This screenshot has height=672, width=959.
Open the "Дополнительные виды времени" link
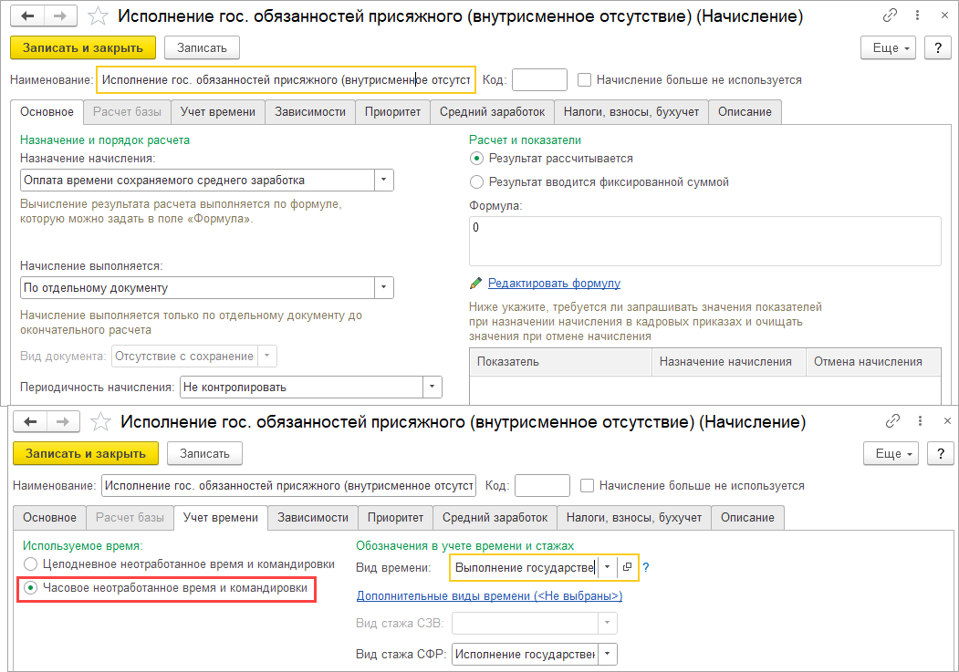[488, 595]
